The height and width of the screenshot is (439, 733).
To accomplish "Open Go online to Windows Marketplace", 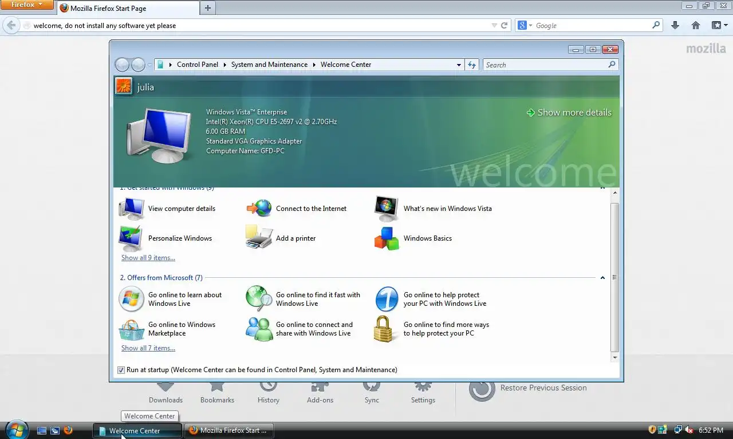I will point(167,329).
